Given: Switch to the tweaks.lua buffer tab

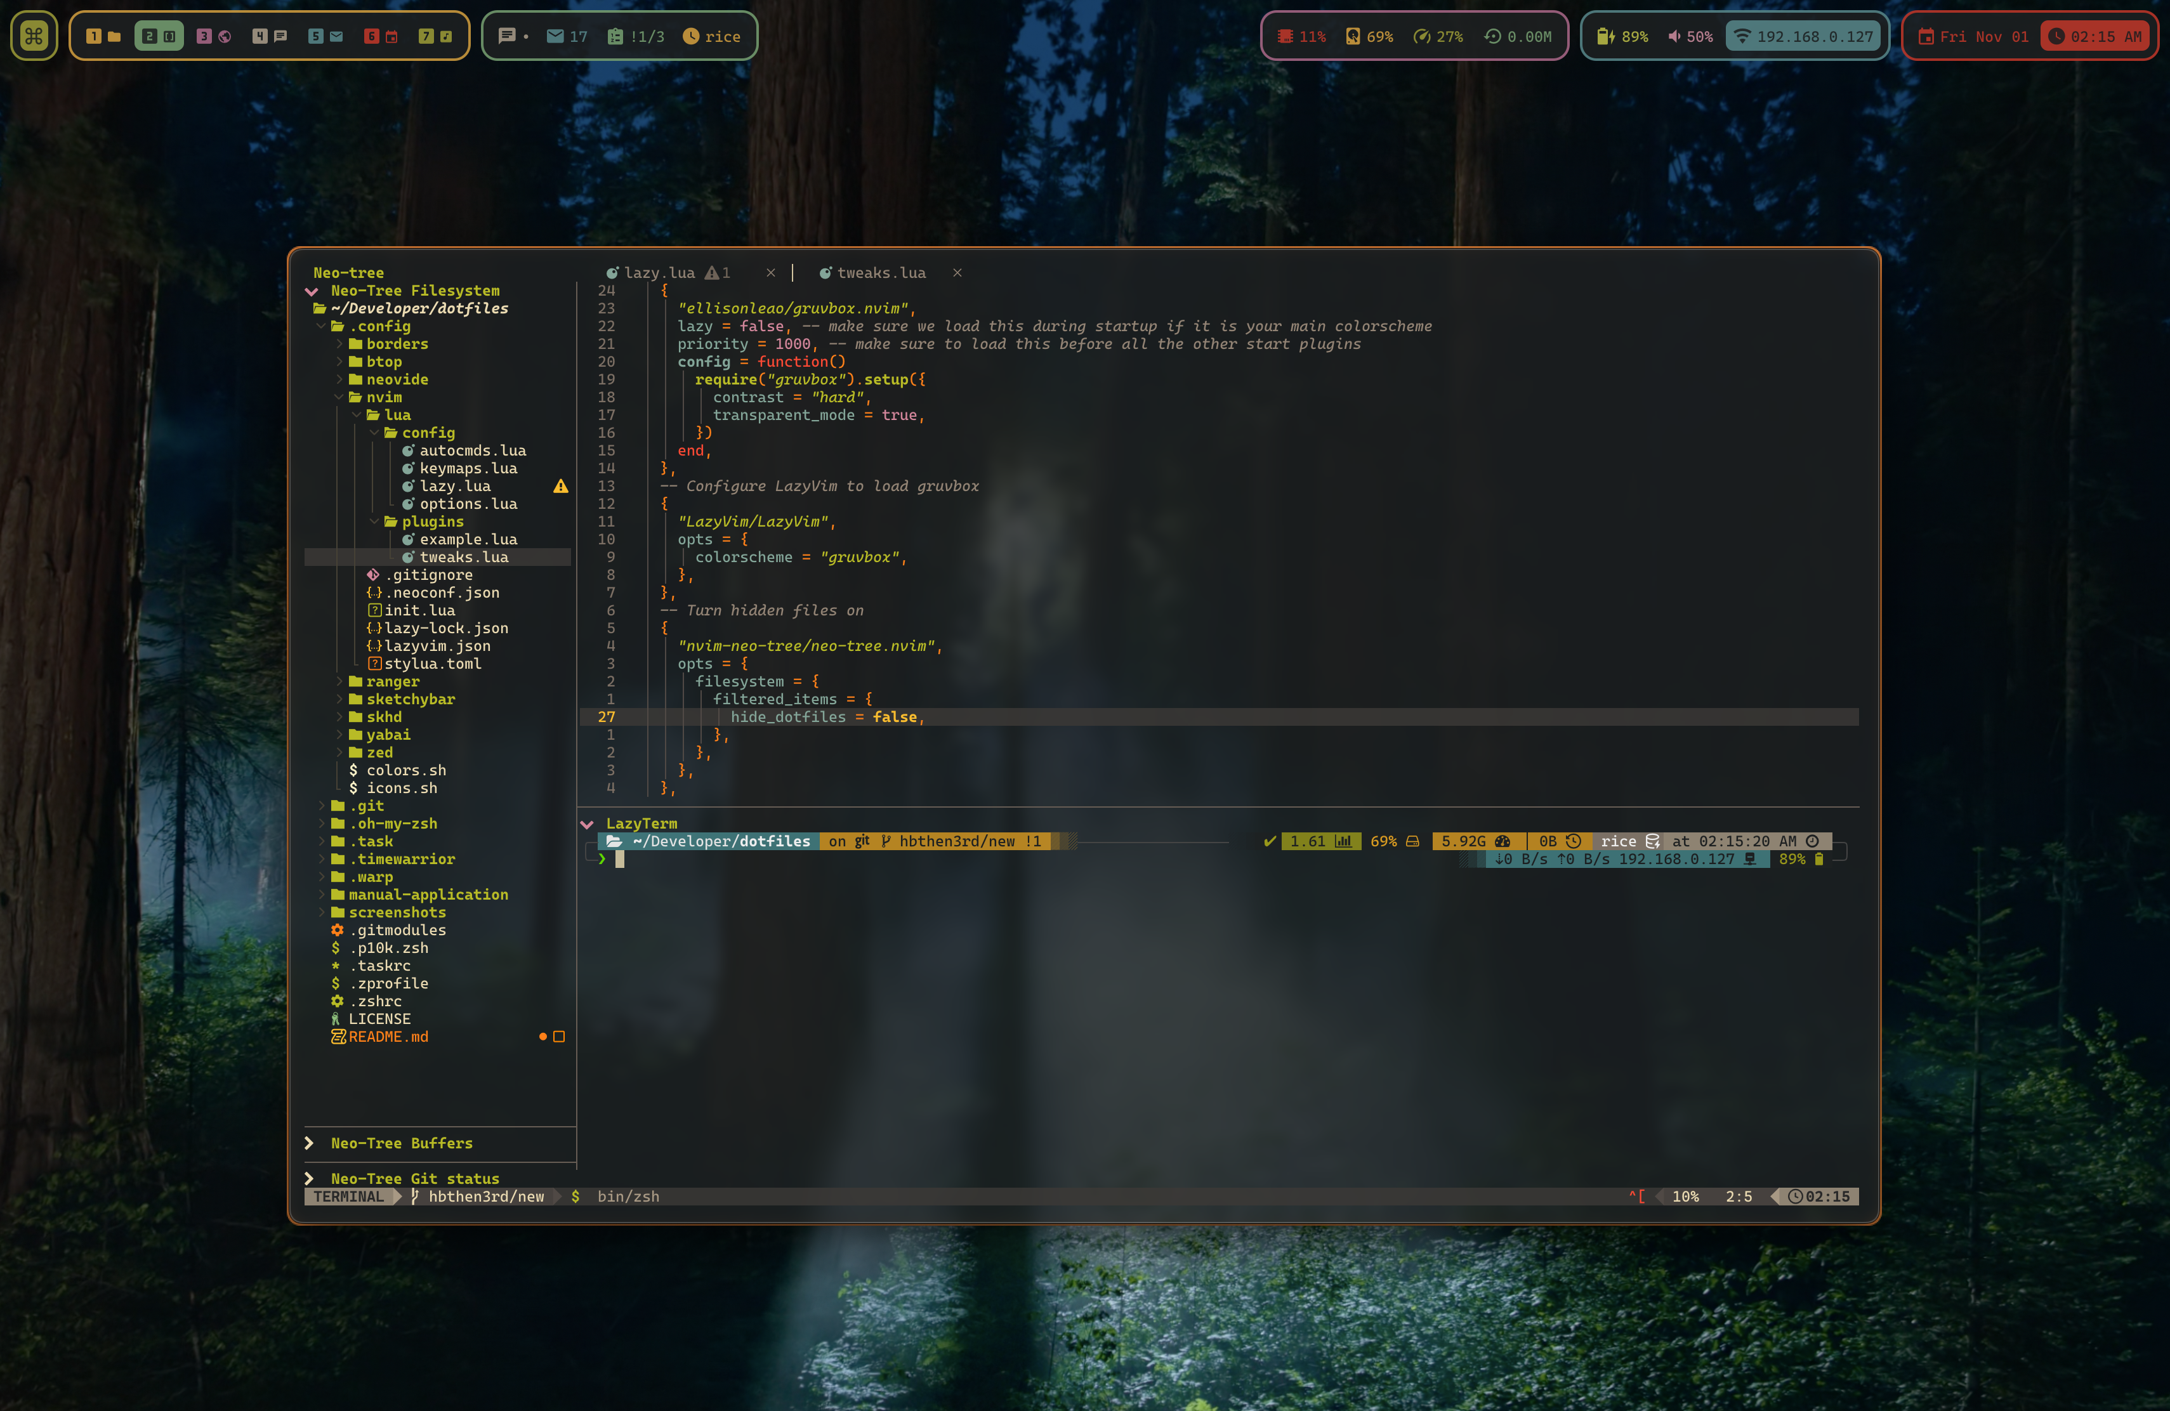Looking at the screenshot, I should pos(872,273).
